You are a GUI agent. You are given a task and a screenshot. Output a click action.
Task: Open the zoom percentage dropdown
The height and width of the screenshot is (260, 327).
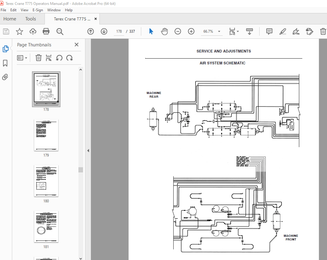[219, 31]
